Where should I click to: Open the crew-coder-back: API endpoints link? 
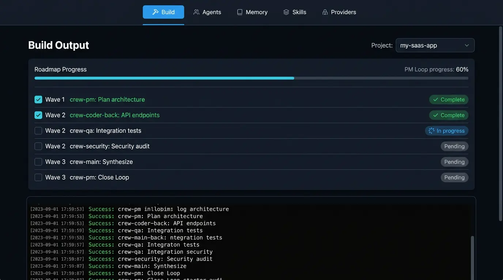115,115
